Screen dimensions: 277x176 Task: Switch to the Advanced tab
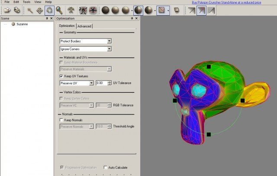point(84,26)
